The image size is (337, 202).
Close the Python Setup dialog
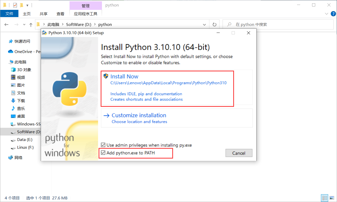tap(249, 33)
